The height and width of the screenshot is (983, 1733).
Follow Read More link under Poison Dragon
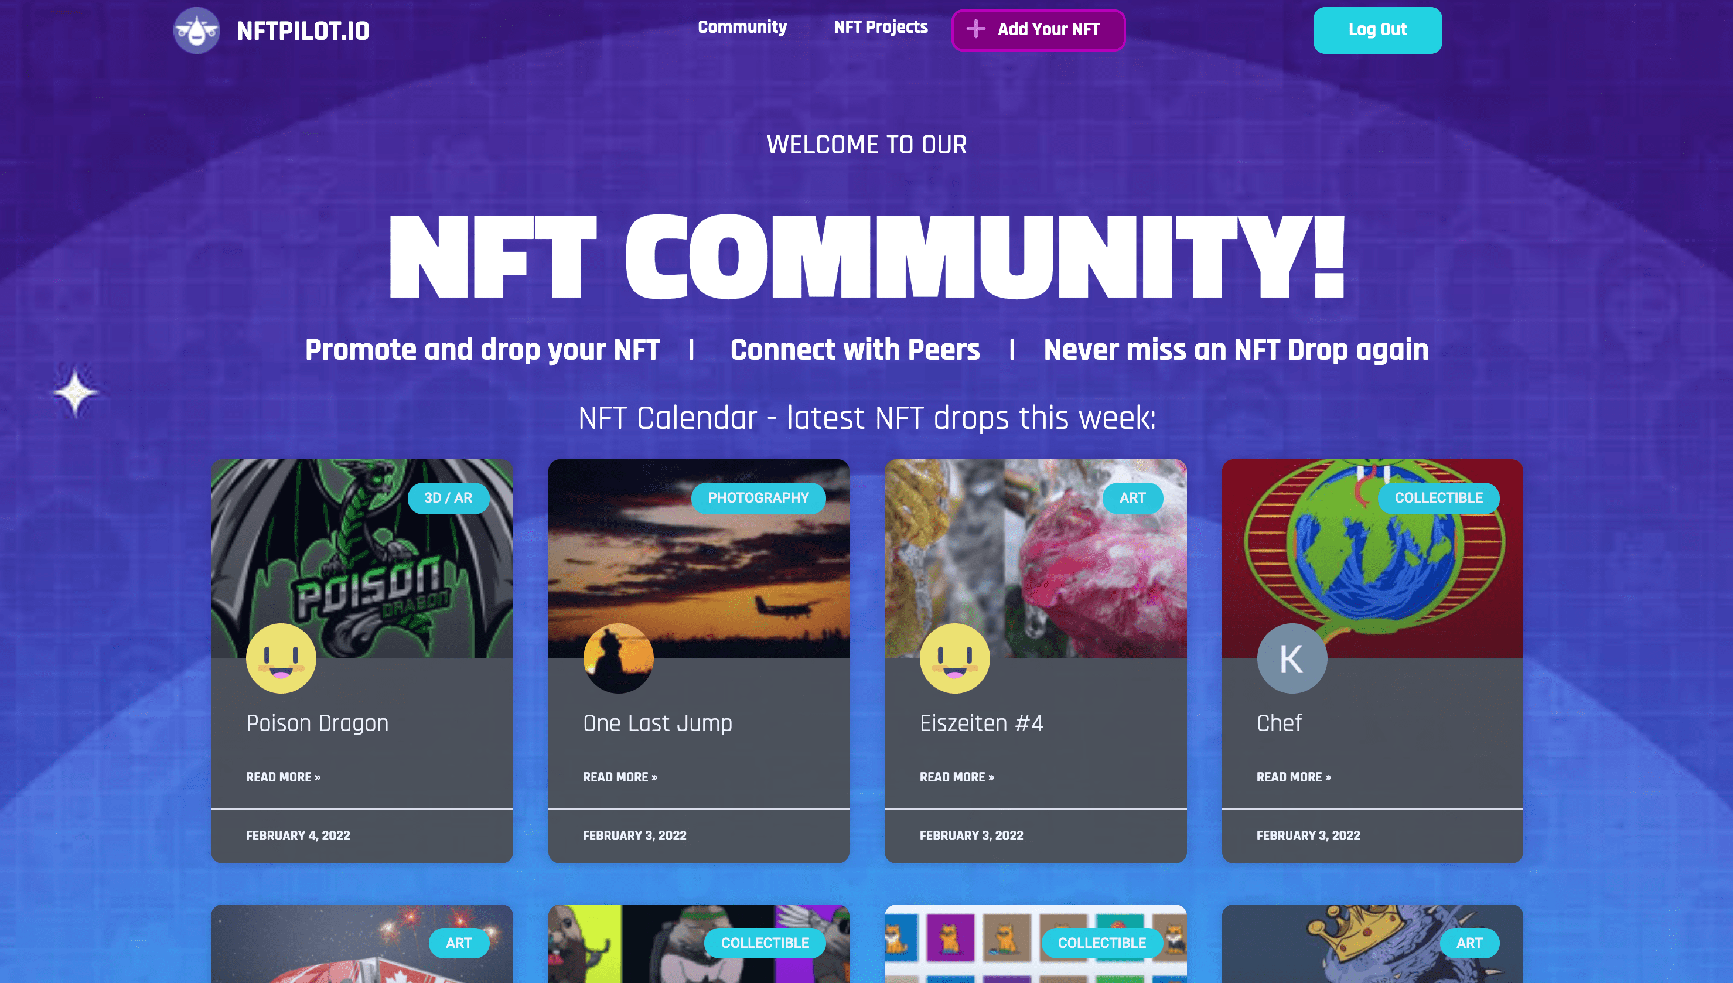(284, 777)
